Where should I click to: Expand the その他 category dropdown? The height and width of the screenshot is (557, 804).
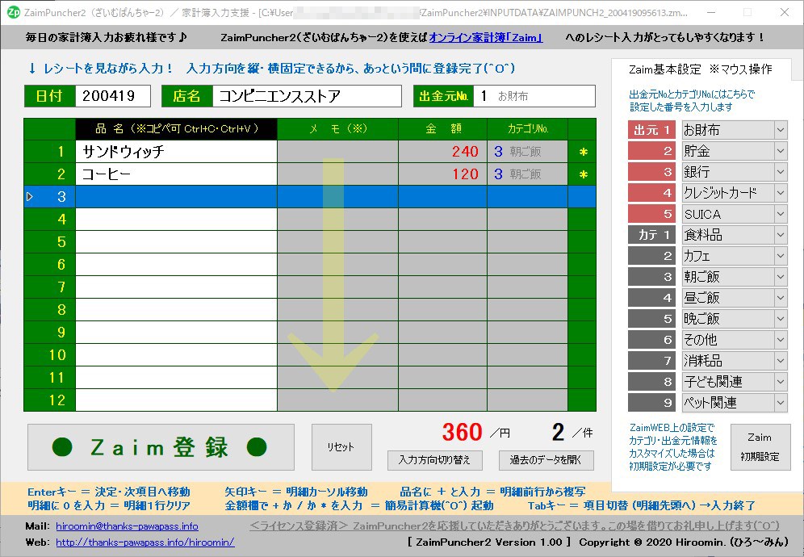[781, 340]
